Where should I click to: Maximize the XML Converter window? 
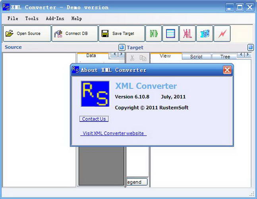click(240, 8)
